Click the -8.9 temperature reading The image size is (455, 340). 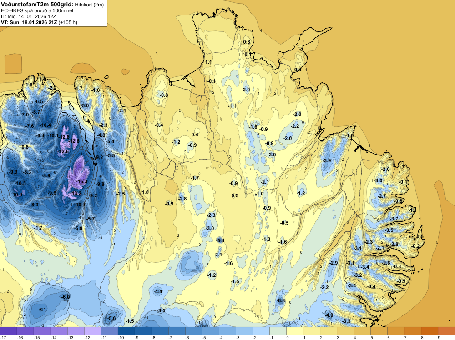pos(46,175)
